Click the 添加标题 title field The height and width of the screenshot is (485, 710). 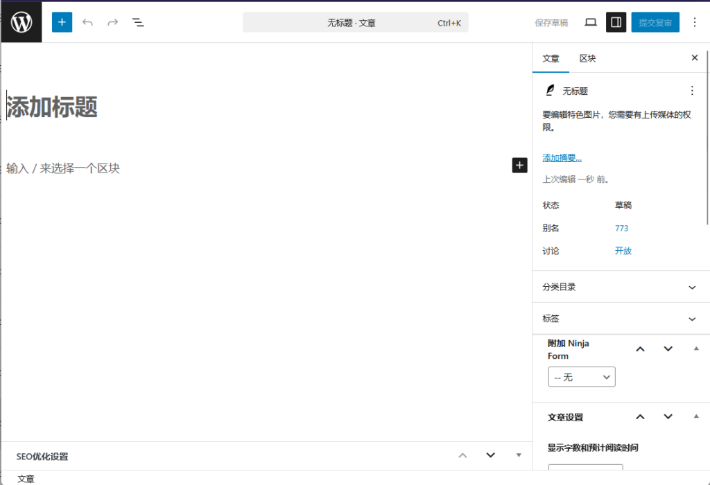(x=52, y=106)
